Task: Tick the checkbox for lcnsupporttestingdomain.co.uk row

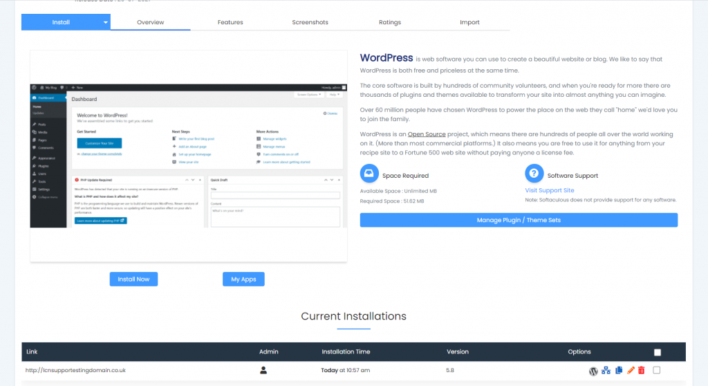Action: click(x=657, y=370)
